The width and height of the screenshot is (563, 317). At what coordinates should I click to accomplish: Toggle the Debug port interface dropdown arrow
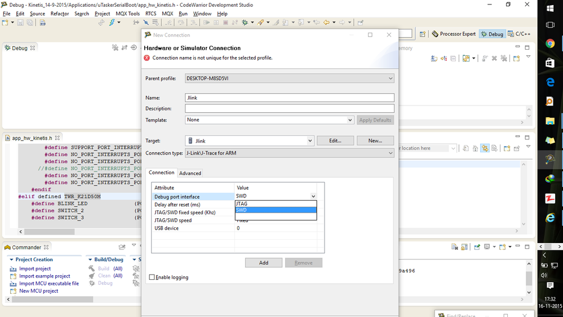click(313, 196)
